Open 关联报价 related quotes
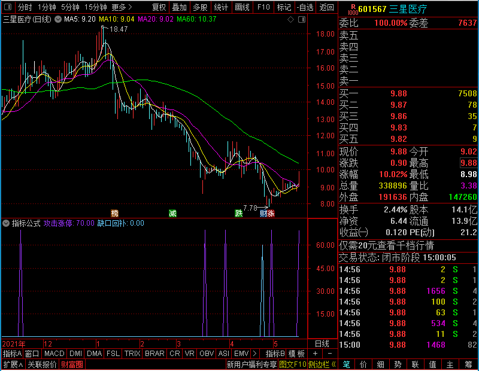 42,364
